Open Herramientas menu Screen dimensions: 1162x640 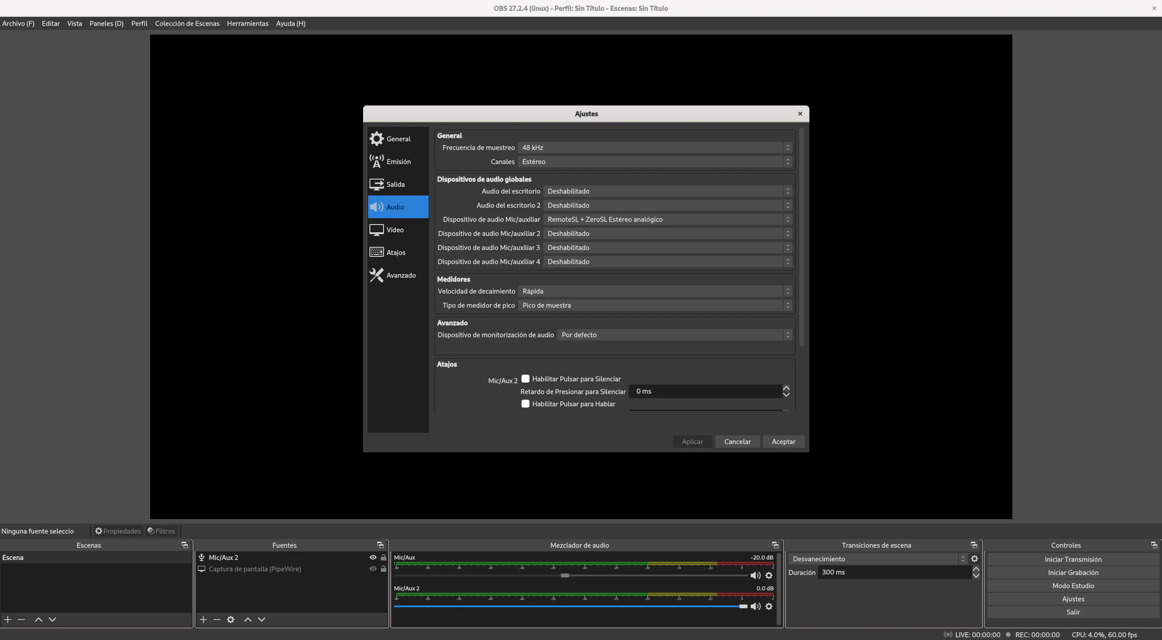tap(248, 24)
